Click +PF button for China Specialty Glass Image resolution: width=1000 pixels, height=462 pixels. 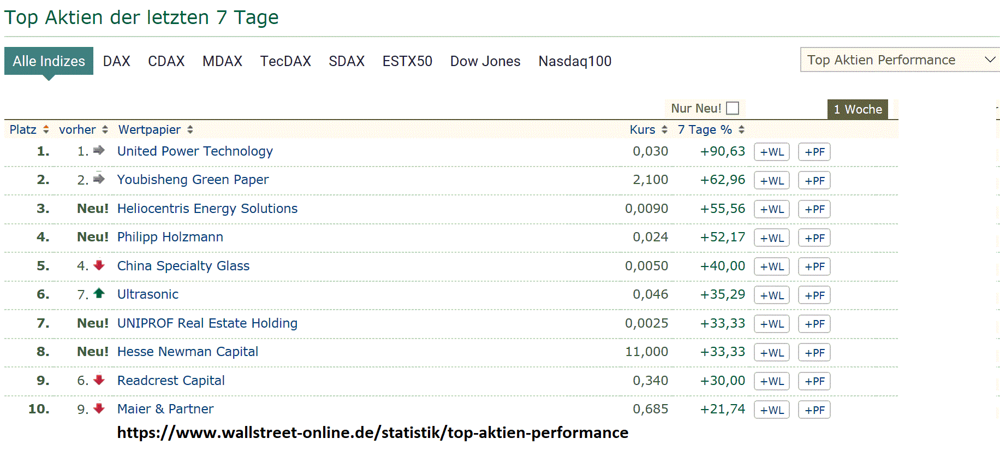pyautogui.click(x=814, y=266)
